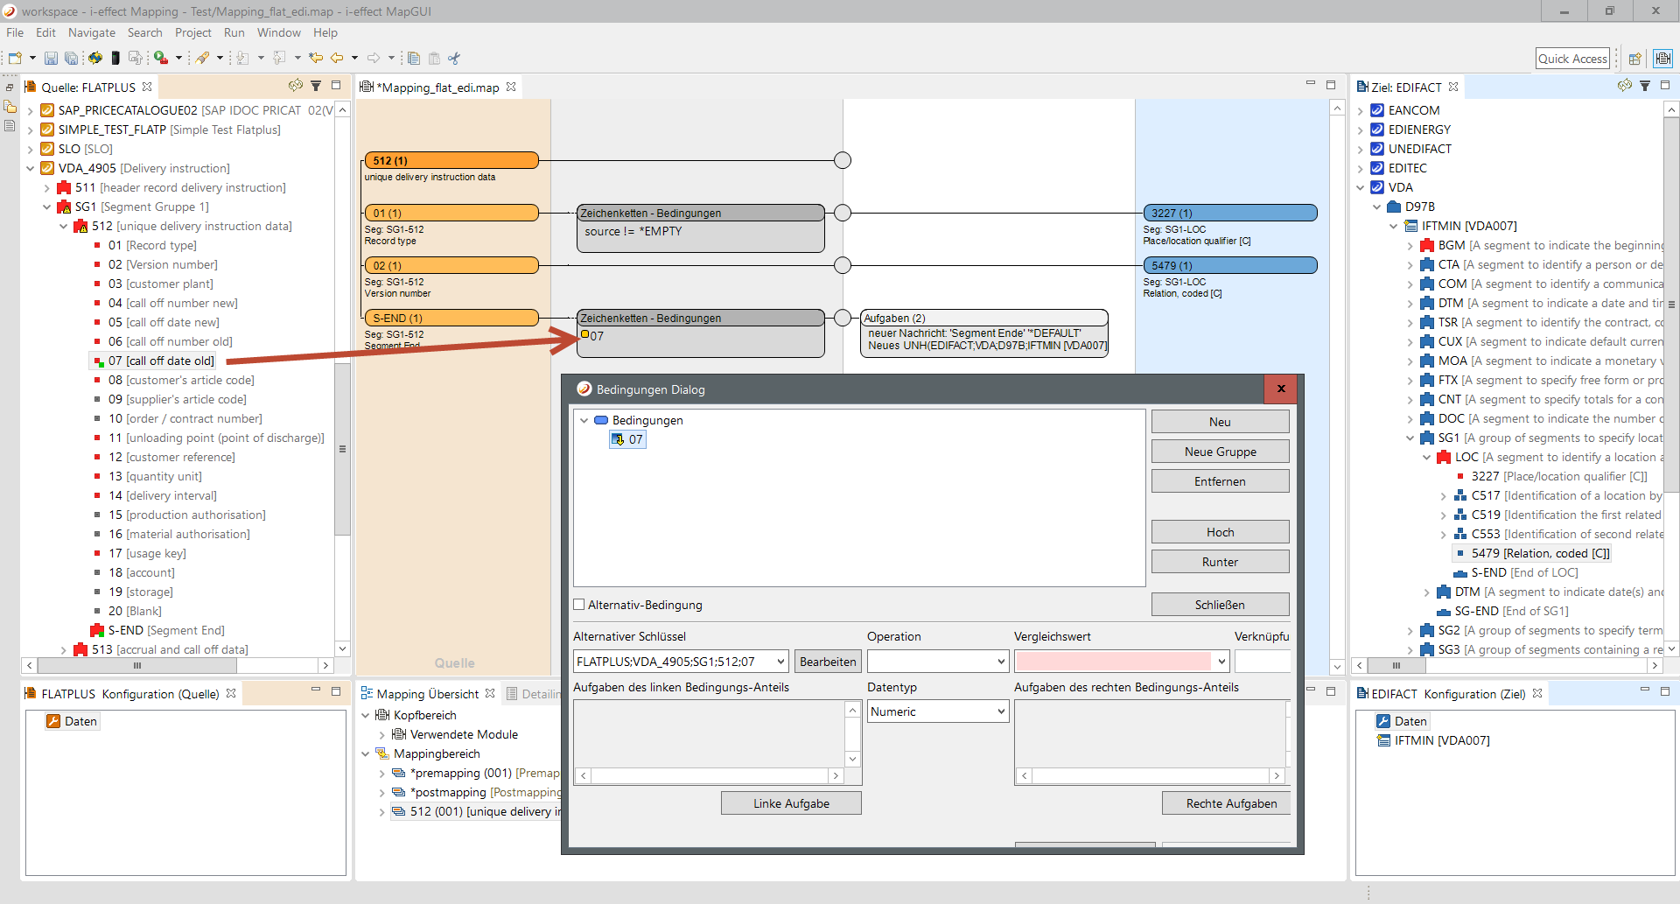Click the refresh synchronize toolbar icon
The width and height of the screenshot is (1680, 904).
pos(94,59)
